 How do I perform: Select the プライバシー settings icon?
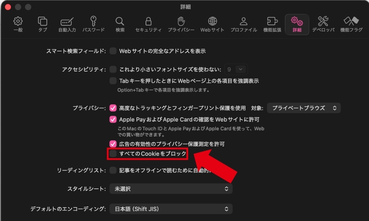(x=181, y=24)
